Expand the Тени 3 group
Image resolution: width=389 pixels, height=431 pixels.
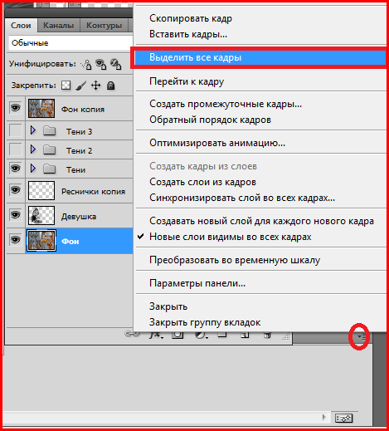pyautogui.click(x=33, y=130)
